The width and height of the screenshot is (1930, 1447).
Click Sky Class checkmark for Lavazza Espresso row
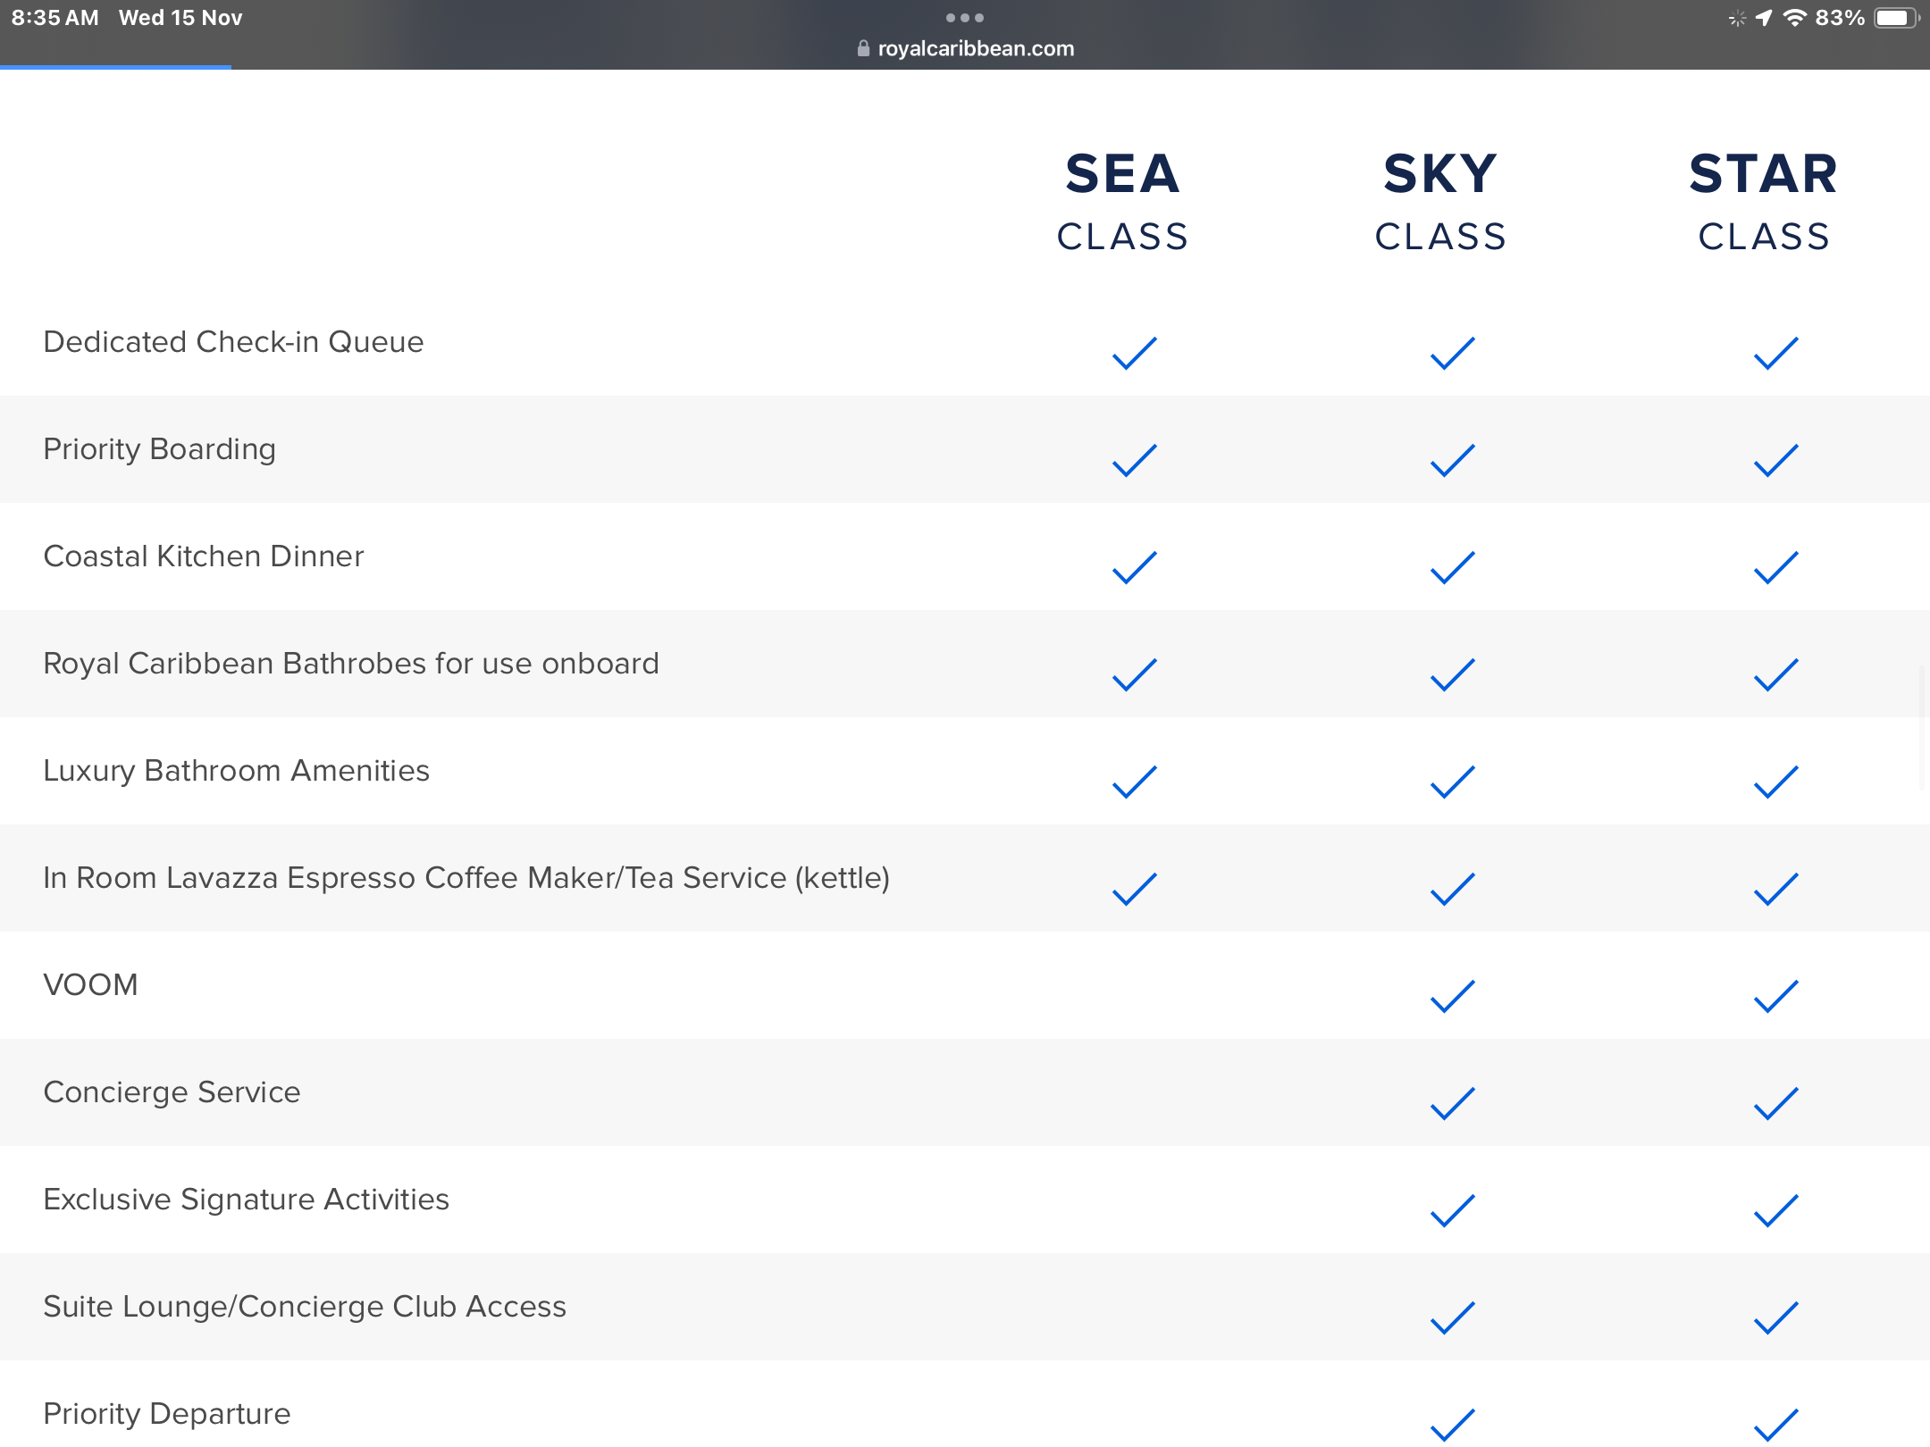point(1453,889)
